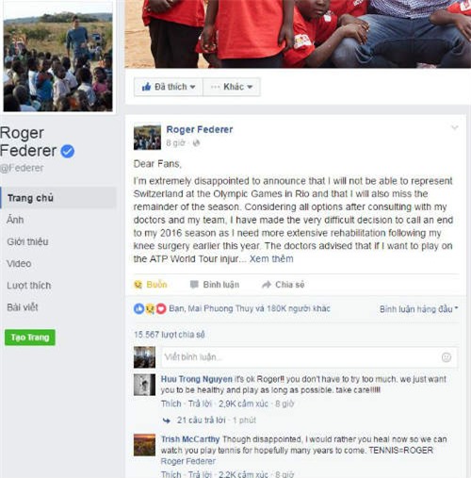This screenshot has width=471, height=478.
Task: Click the Viết bình luận comment field
Action: (x=309, y=357)
